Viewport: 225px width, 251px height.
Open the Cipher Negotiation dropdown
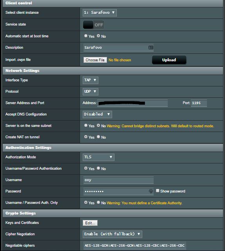pos(112,234)
